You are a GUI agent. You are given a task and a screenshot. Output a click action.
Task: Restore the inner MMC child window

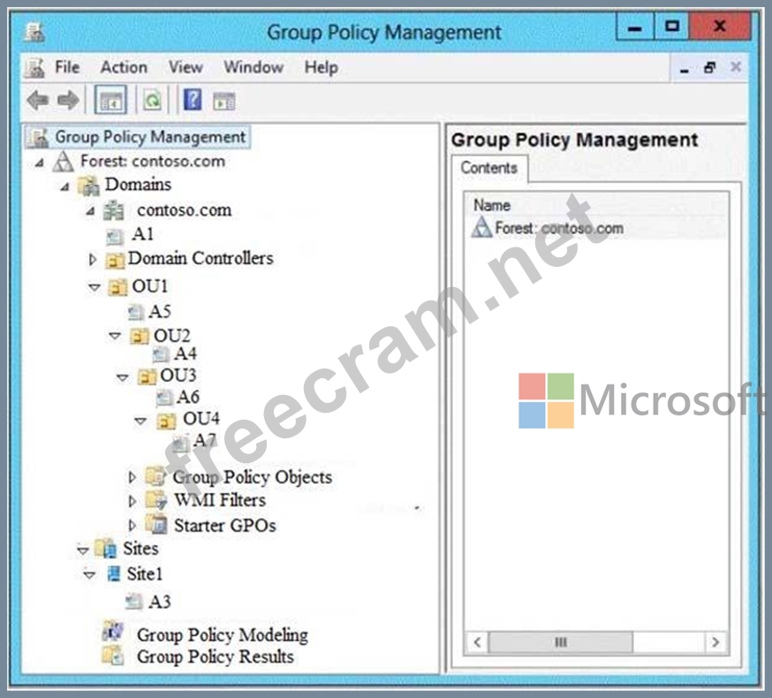tap(710, 67)
